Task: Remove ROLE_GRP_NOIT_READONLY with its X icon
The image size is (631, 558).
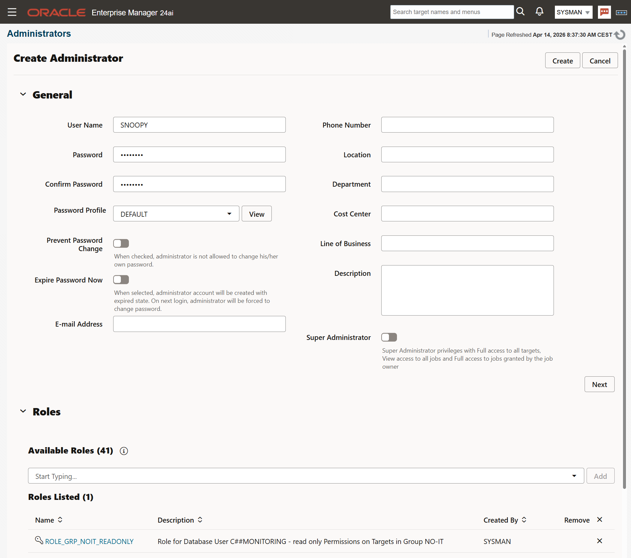Action: click(x=599, y=541)
